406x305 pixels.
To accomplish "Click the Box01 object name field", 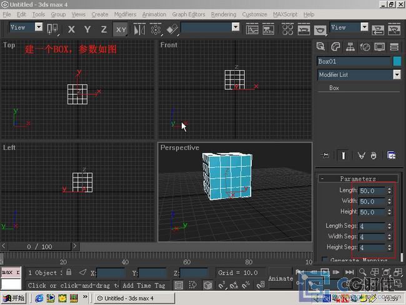I will [354, 61].
